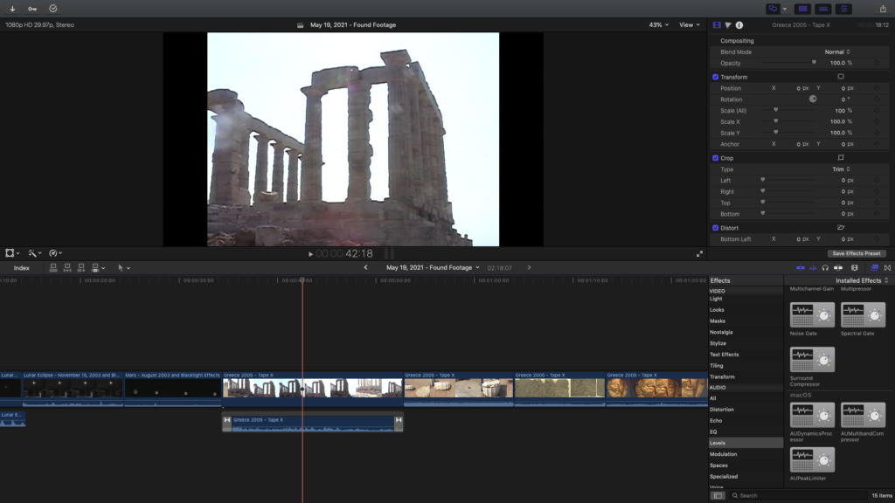The width and height of the screenshot is (895, 503).
Task: Click the Save Effects Preset button
Action: (857, 253)
